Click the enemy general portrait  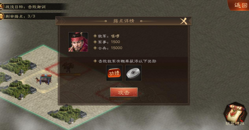78,42
